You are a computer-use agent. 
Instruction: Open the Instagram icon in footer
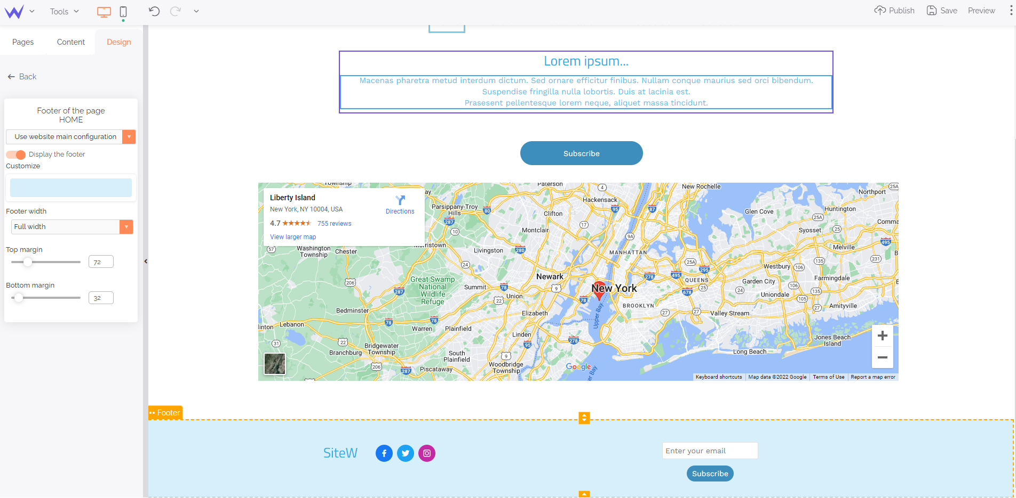pyautogui.click(x=427, y=453)
